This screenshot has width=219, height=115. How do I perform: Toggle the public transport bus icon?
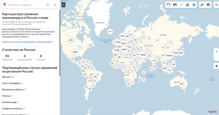pos(188,5)
